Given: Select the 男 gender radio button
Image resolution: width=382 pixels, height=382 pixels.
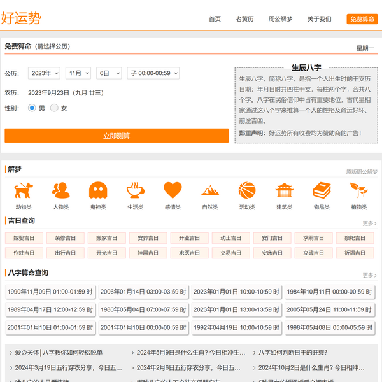Looking at the screenshot, I should 32,108.
